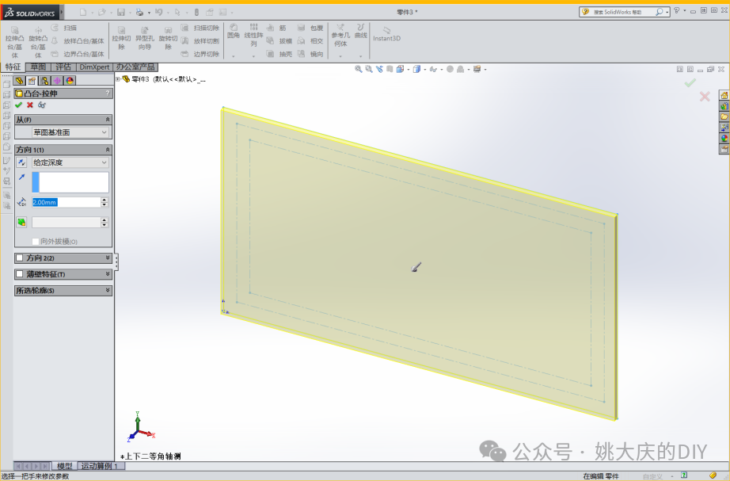Click the 旋转切除 revolved cut tool
This screenshot has height=481, width=730.
point(168,38)
